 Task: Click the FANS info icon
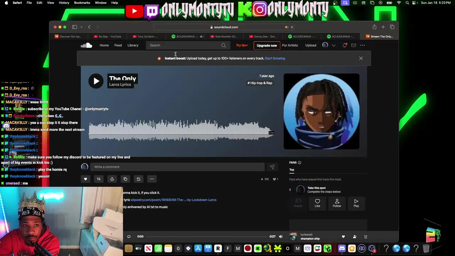pyautogui.click(x=299, y=162)
